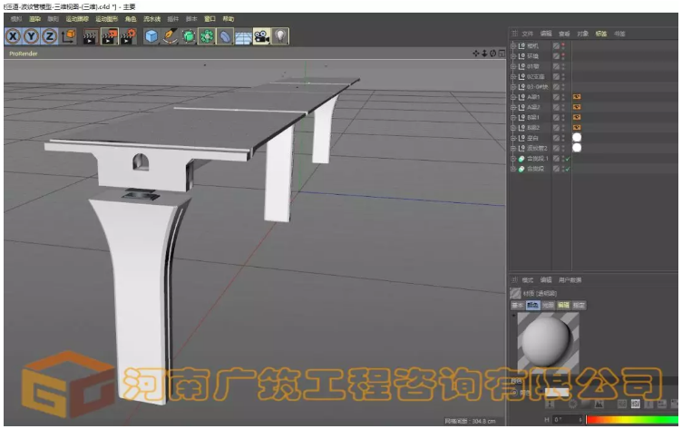Select the spline pen tool
682x429 pixels.
170,36
